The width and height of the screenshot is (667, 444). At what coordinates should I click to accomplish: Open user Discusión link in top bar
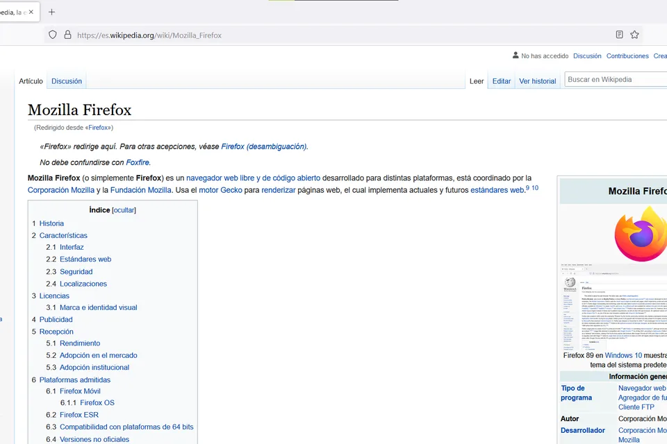[587, 56]
